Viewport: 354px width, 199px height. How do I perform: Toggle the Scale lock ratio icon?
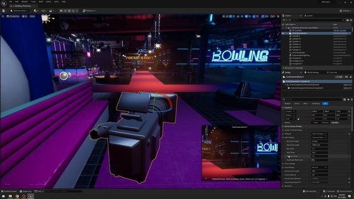point(299,119)
